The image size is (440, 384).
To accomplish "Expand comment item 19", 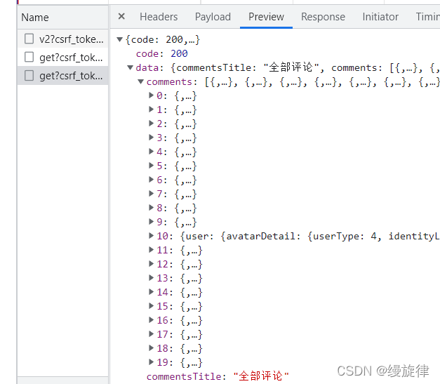I will [152, 362].
